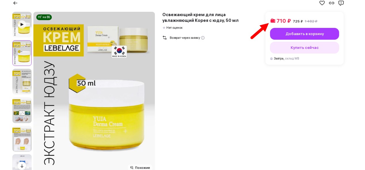Add product to favorites with heart icon

click(x=322, y=3)
